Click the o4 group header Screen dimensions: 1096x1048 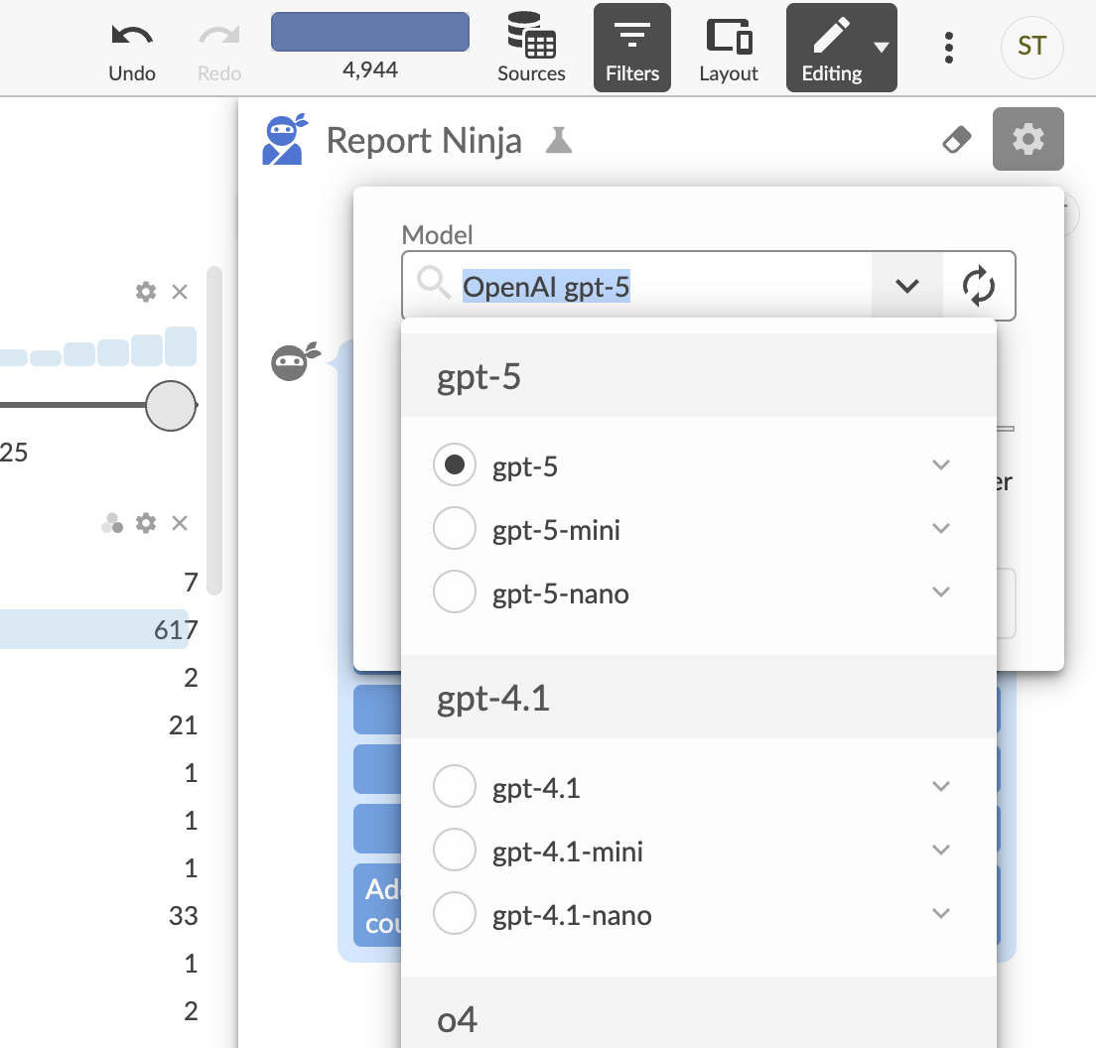(x=698, y=1013)
